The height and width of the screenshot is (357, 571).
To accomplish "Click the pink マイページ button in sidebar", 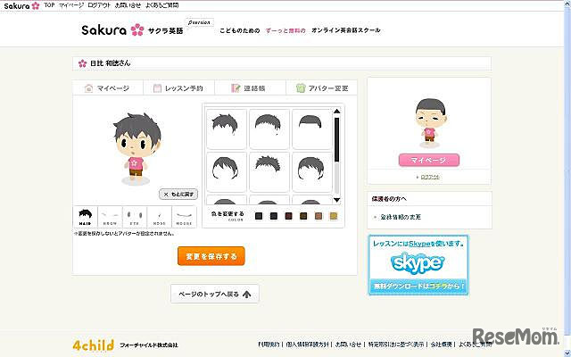I will click(x=429, y=160).
